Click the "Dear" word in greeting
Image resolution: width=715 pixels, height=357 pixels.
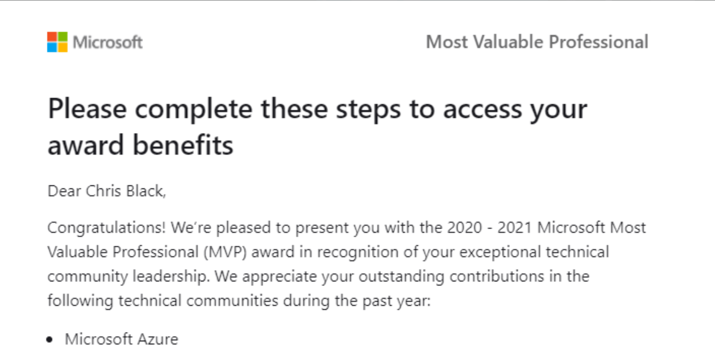tap(64, 191)
